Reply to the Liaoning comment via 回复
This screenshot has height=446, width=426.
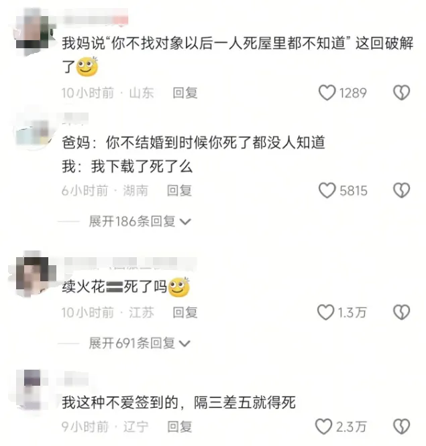(x=180, y=427)
